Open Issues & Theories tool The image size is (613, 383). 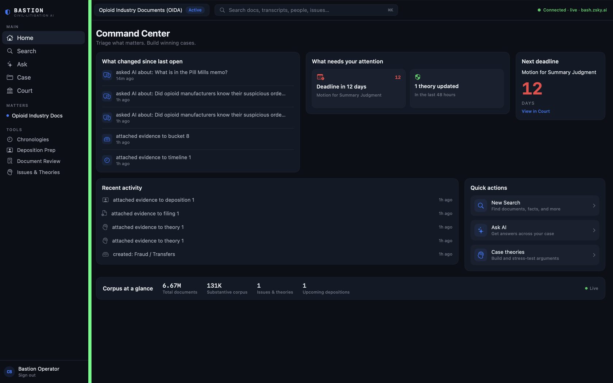pyautogui.click(x=38, y=172)
